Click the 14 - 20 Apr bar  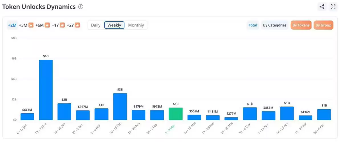tap(287, 113)
